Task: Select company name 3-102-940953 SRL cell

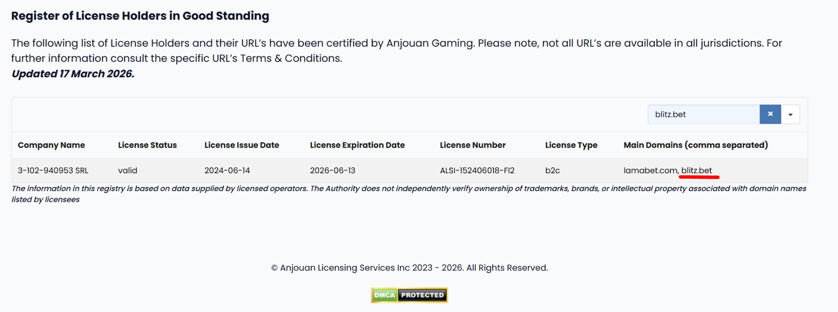Action: 53,171
